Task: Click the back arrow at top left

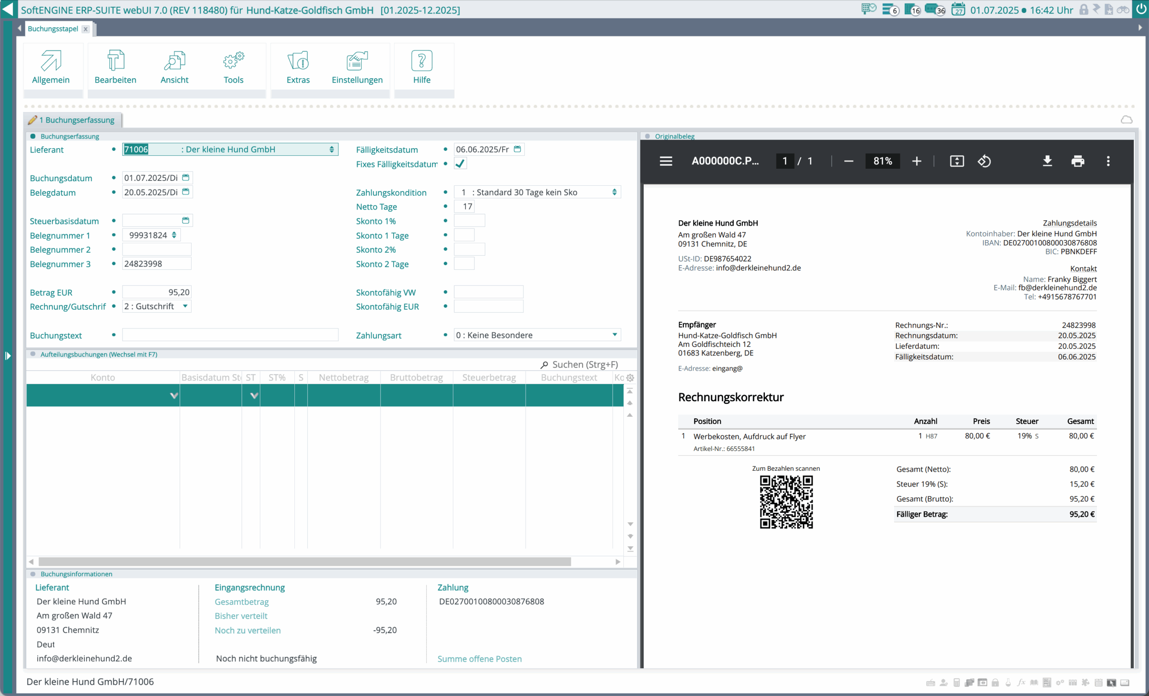Action: tap(8, 9)
